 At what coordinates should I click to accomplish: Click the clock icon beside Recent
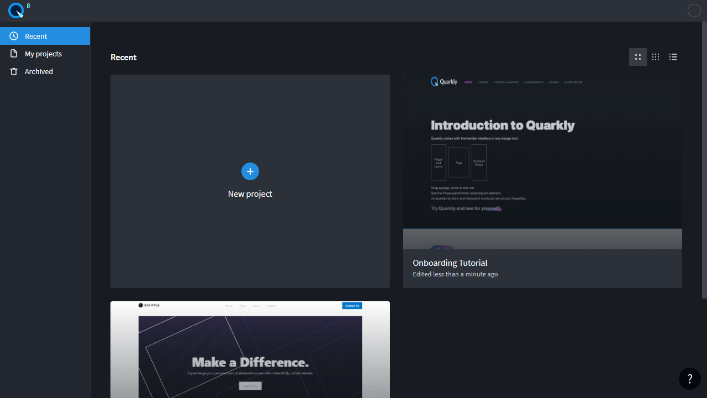point(14,36)
